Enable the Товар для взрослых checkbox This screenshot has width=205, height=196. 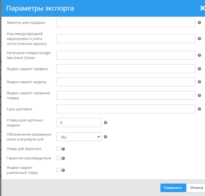tap(58, 149)
